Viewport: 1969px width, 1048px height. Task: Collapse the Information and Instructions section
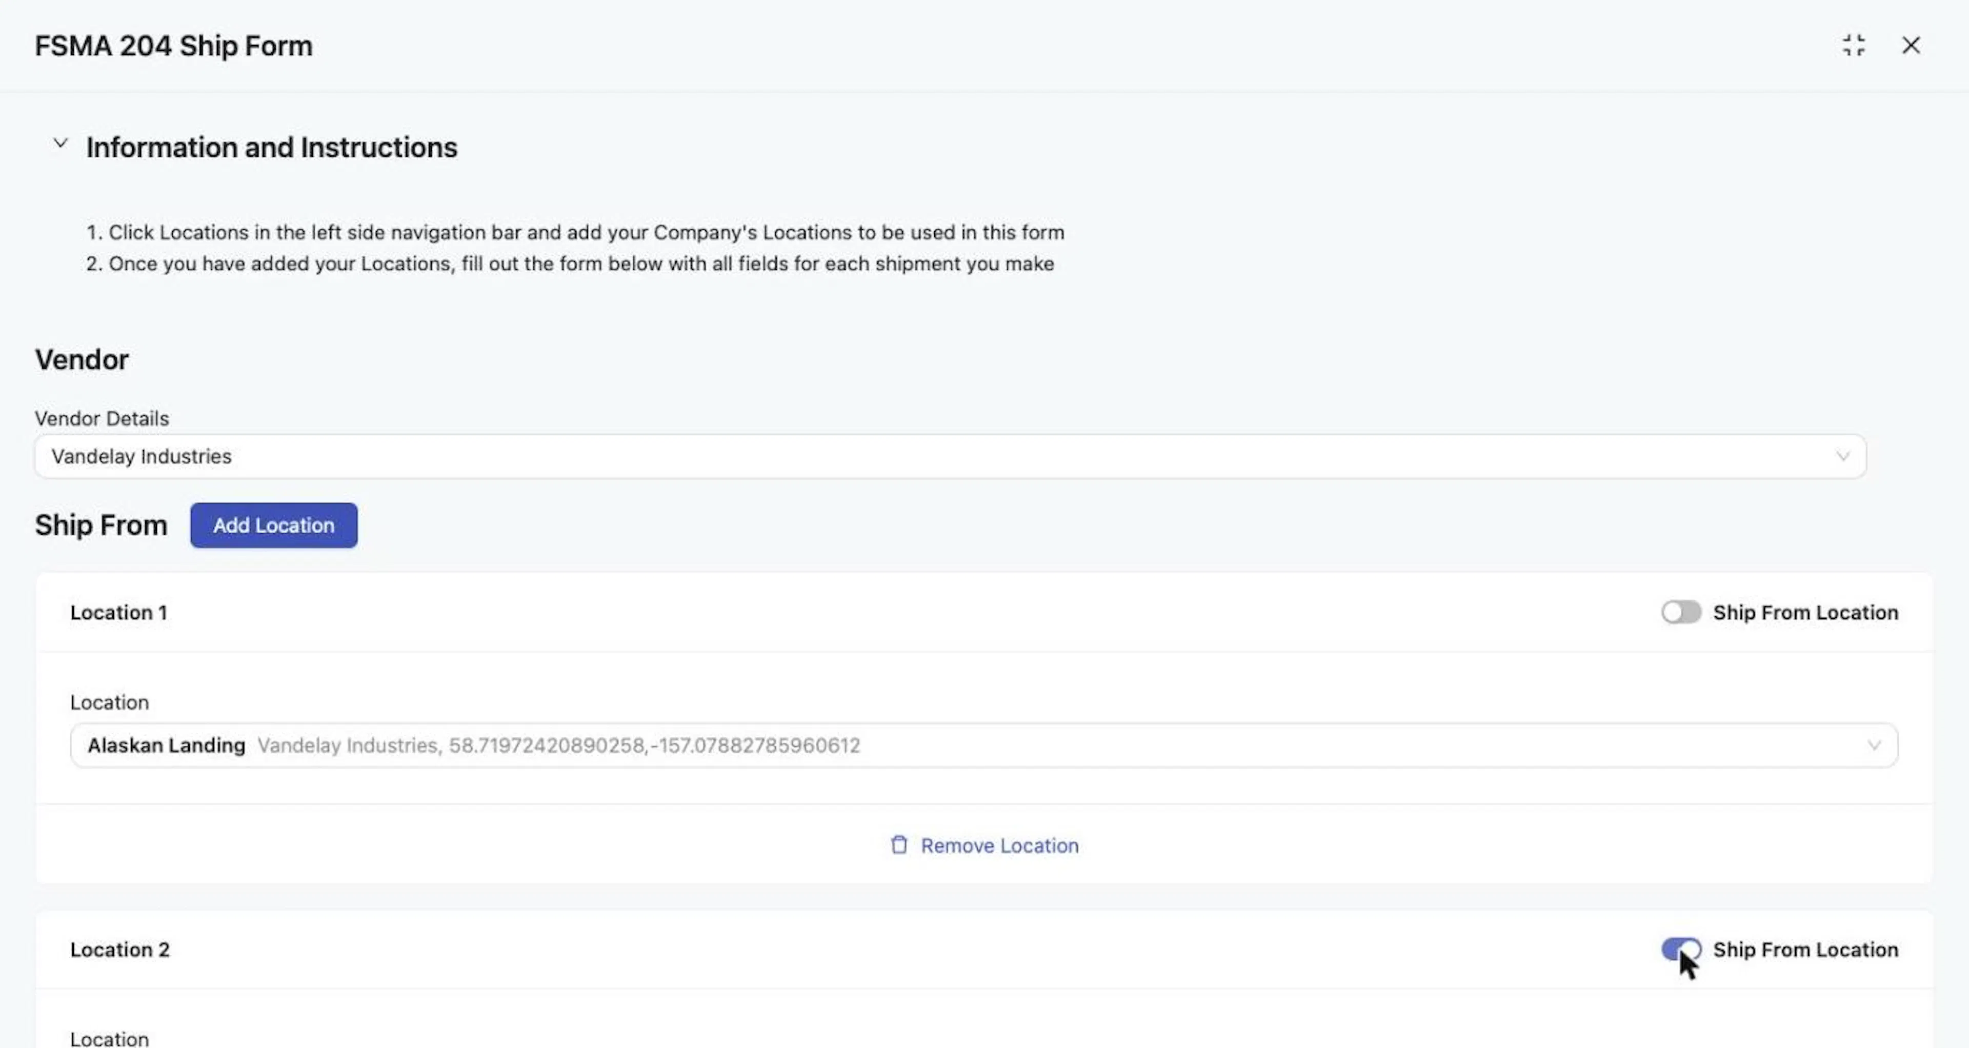pyautogui.click(x=61, y=143)
